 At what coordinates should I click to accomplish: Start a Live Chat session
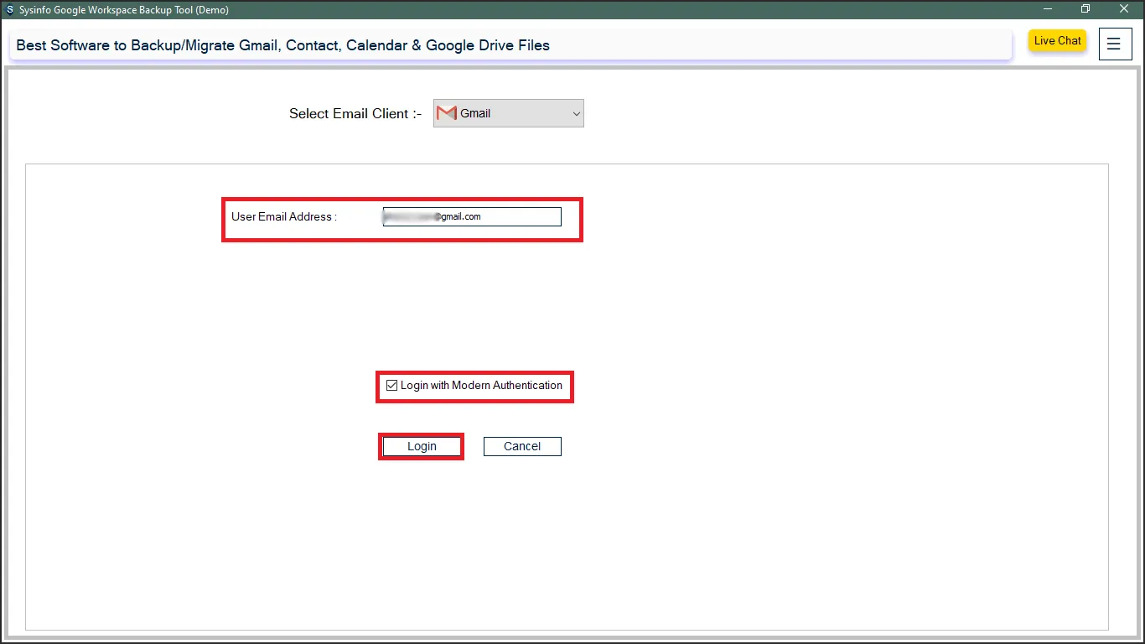[x=1057, y=41]
